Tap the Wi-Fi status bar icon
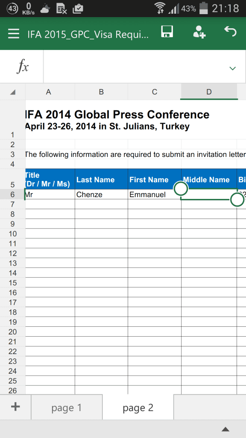 coord(160,8)
